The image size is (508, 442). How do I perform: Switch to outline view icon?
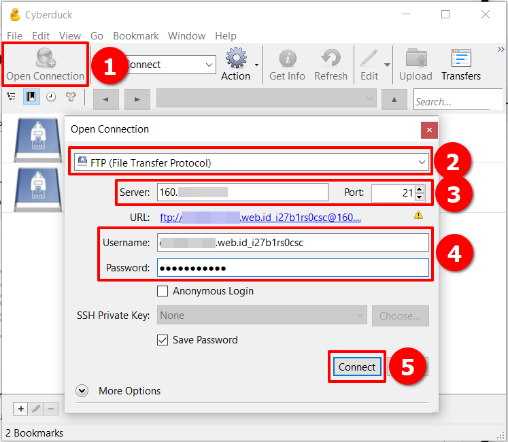(11, 97)
